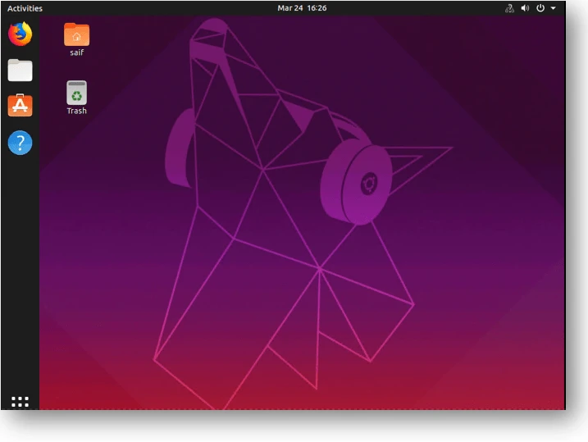
Task: Open the Trash desktop icon
Action: [76, 93]
